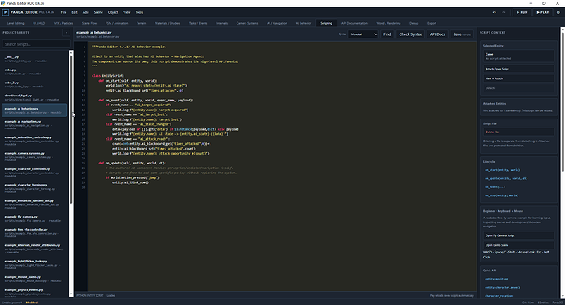Switch to the Terrain tab
The height and width of the screenshot is (305, 565).
pyautogui.click(x=141, y=23)
